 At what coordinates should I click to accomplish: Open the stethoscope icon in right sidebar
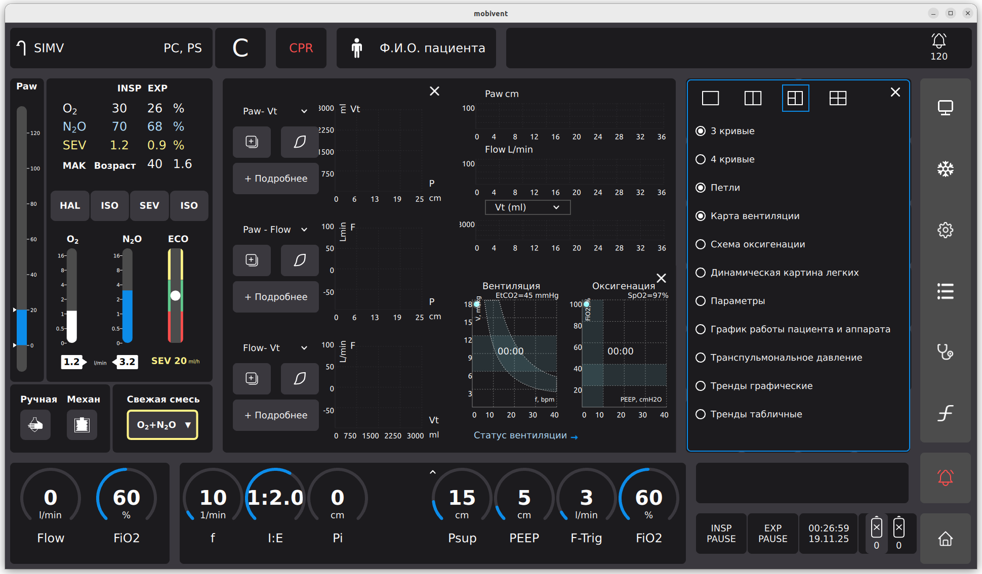[x=945, y=352]
